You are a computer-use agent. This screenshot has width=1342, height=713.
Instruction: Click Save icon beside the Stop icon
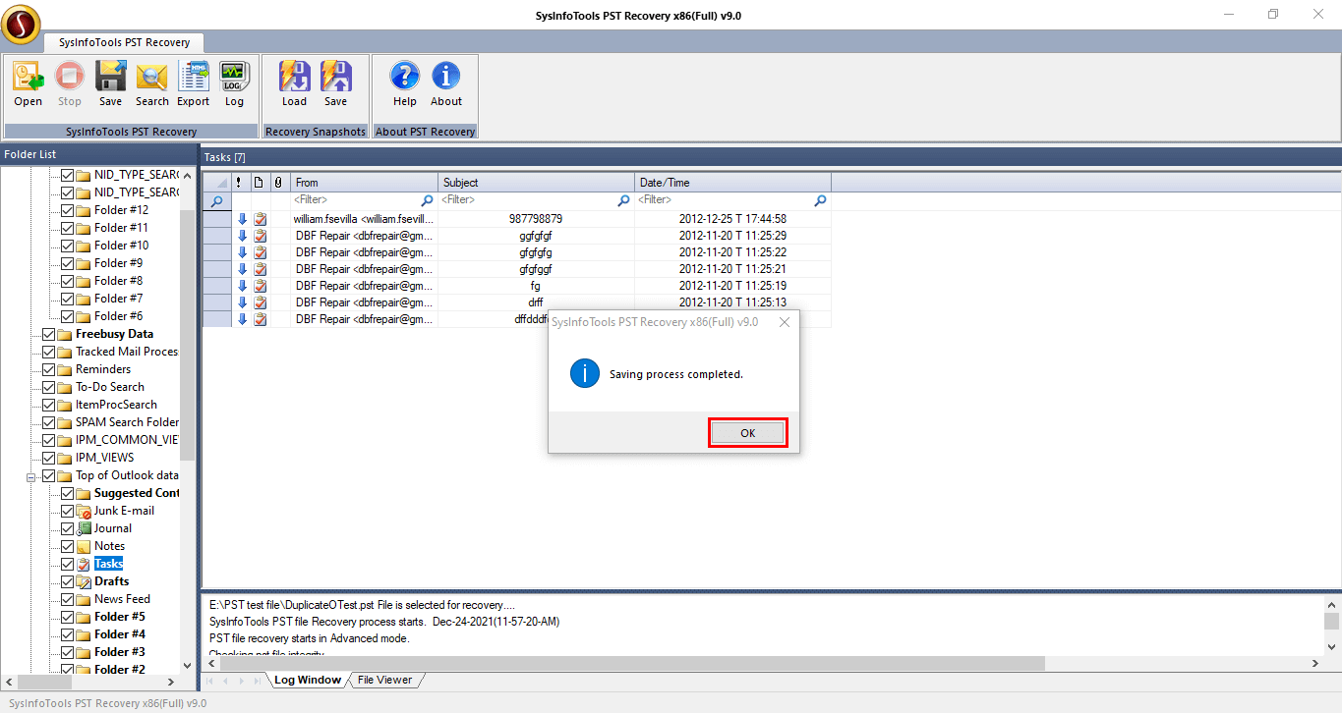(x=110, y=77)
